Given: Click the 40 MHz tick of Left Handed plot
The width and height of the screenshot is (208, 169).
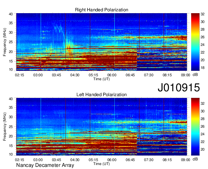Looking at the screenshot, I should pos(11,99).
